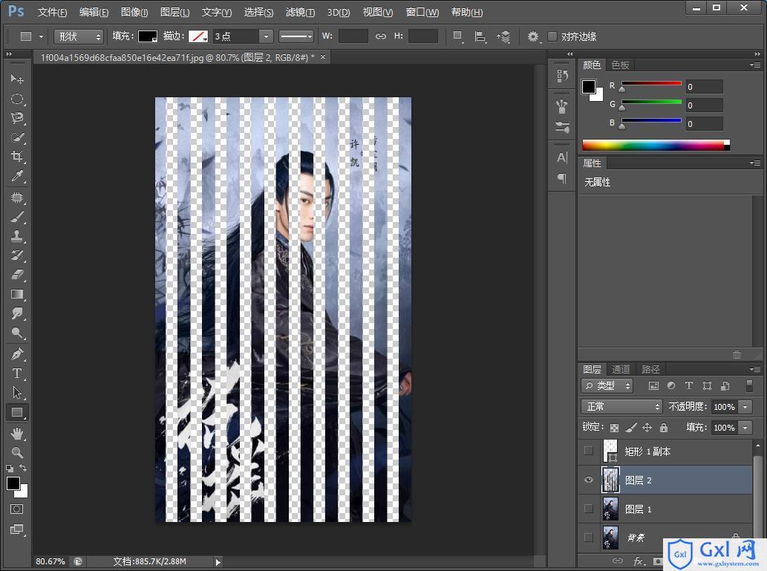Image resolution: width=767 pixels, height=571 pixels.
Task: Open path arrangement options
Action: [503, 36]
